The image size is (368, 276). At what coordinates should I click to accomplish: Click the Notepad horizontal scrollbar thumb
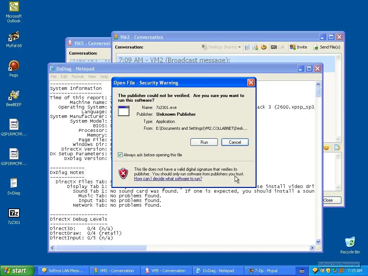click(x=101, y=248)
